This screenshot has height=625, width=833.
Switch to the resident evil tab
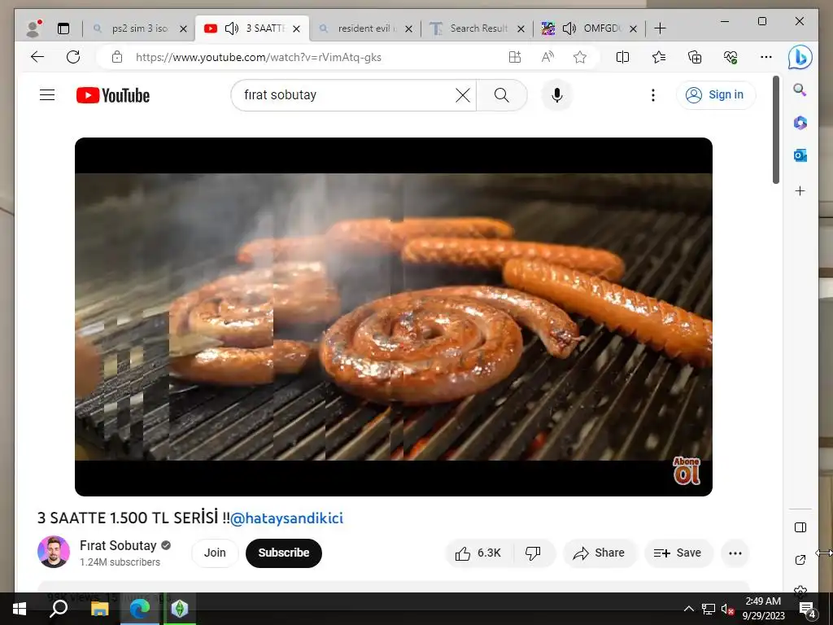(365, 28)
